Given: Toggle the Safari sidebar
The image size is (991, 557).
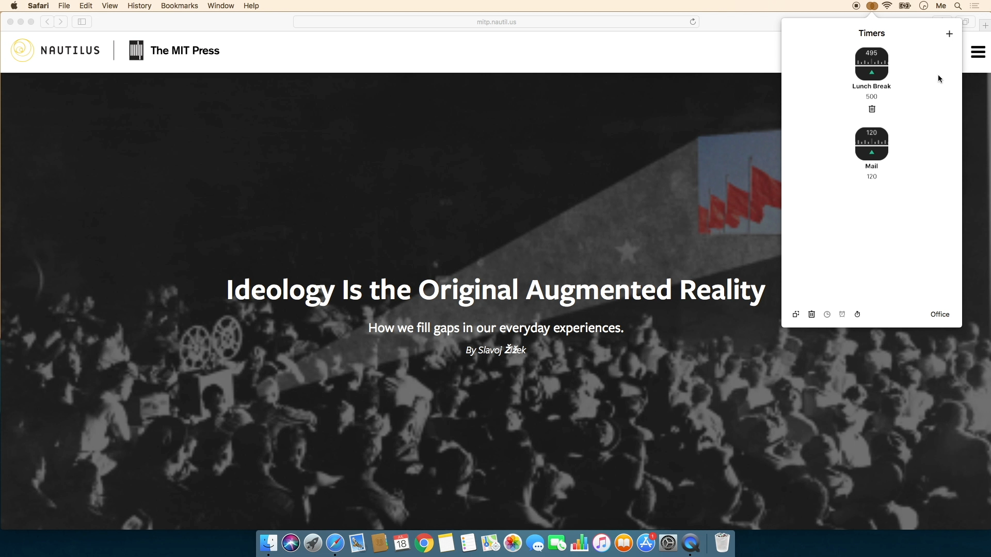Looking at the screenshot, I should [82, 22].
